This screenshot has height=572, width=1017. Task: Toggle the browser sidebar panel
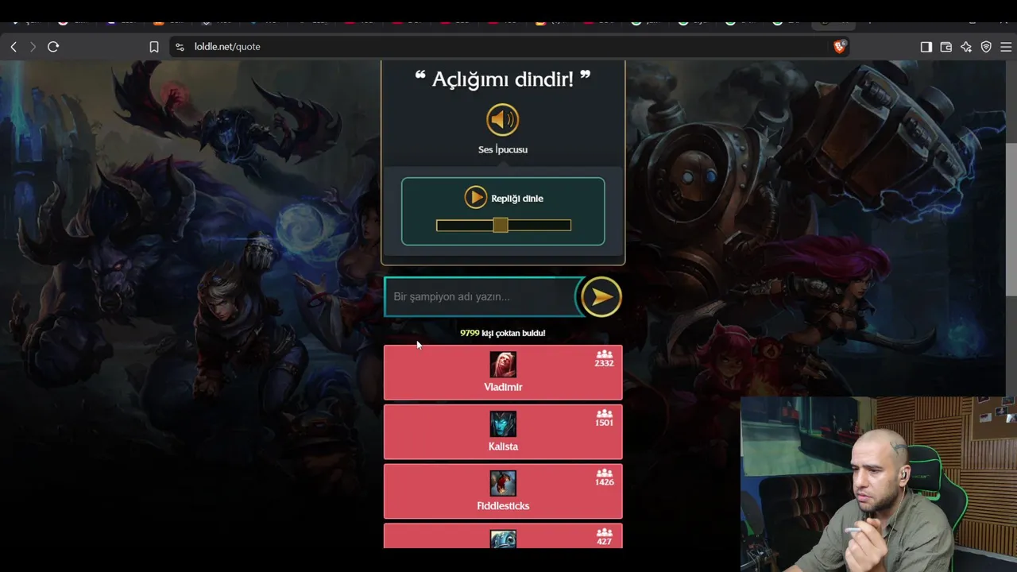click(x=926, y=47)
